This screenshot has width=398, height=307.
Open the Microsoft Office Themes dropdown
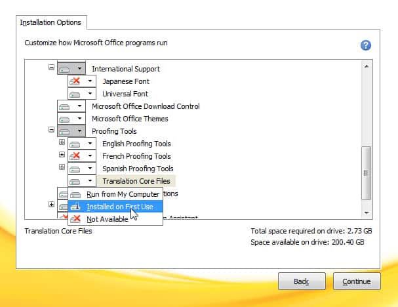71,119
